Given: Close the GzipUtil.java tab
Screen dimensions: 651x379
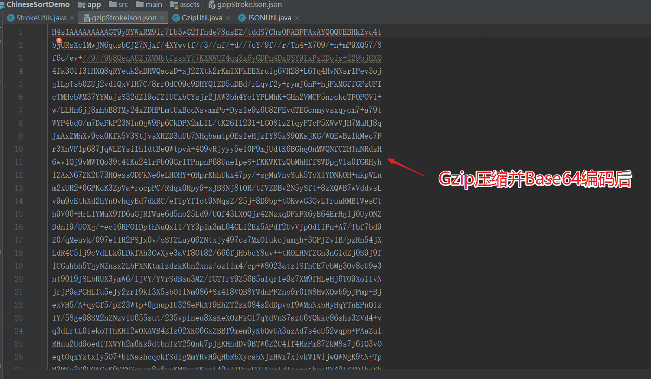Looking at the screenshot, I should (x=228, y=18).
